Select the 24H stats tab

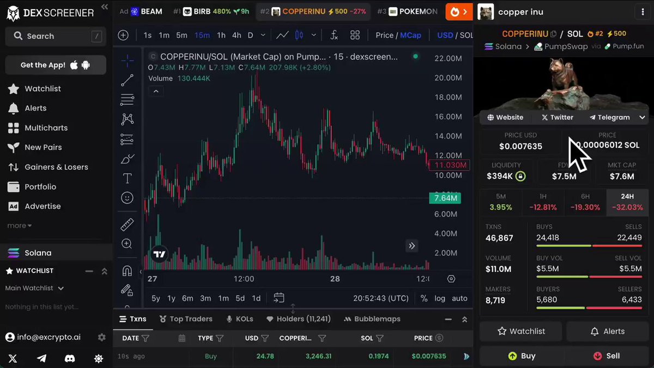pos(627,202)
